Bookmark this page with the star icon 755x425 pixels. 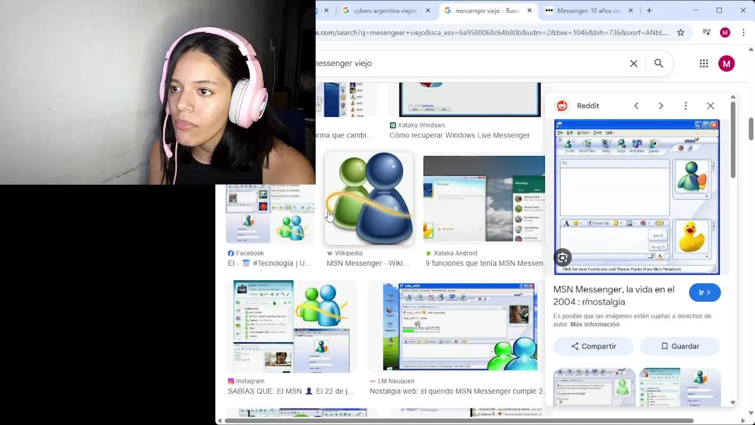tap(681, 32)
